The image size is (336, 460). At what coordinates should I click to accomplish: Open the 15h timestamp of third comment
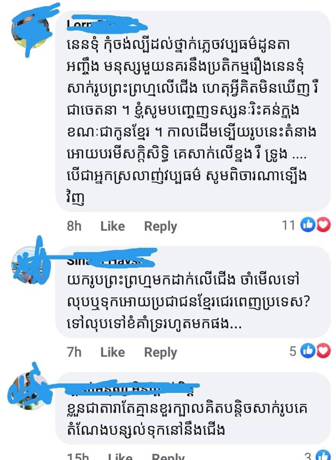[x=78, y=456]
